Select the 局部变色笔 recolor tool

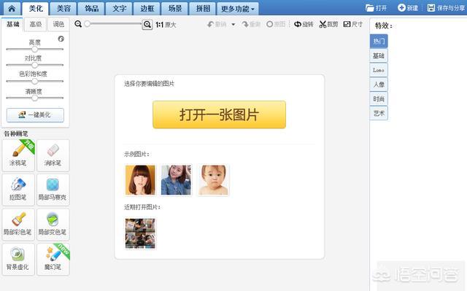[53, 225]
